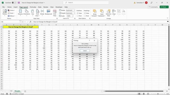Viewport: 170px width, 95px height.
Task: Toggle Gridlines Print checkbox
Action: point(78,16)
